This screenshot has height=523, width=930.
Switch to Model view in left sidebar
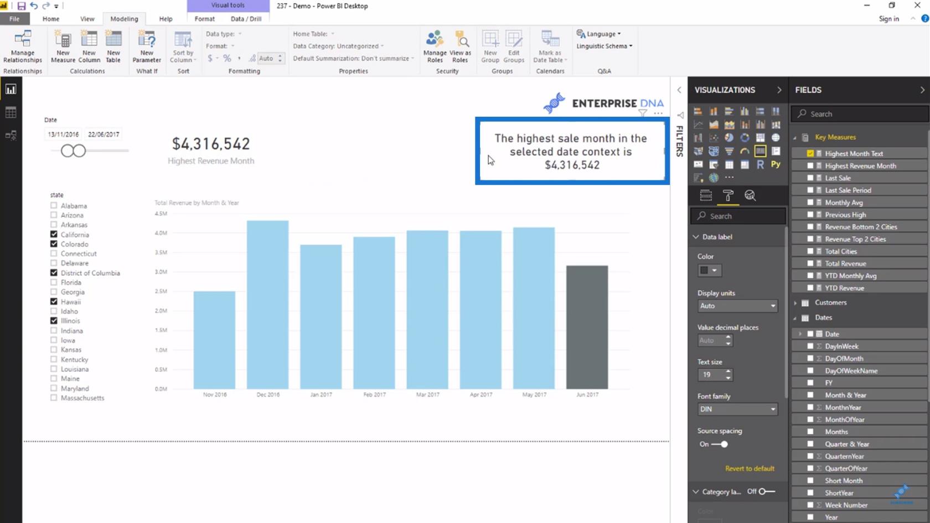coord(11,135)
